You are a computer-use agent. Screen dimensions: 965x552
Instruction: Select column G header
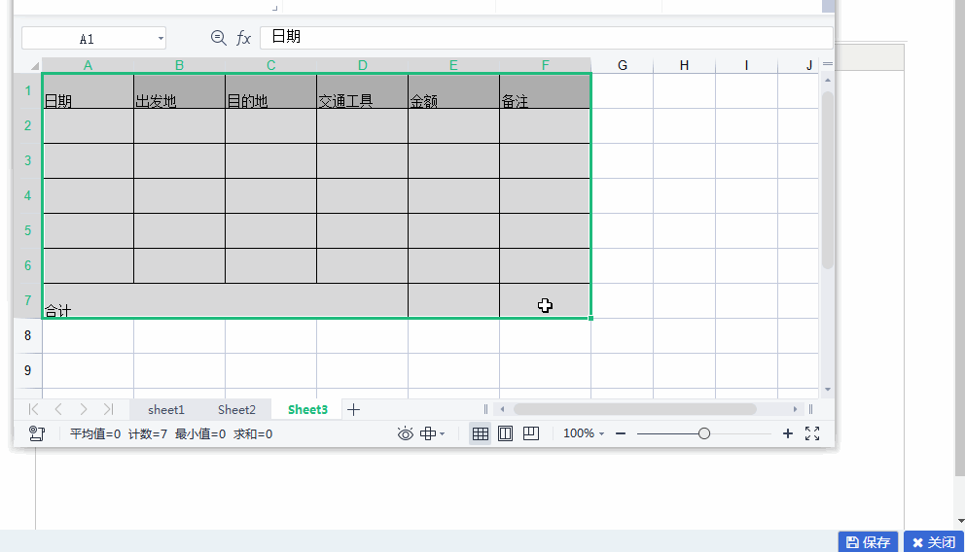(x=623, y=65)
